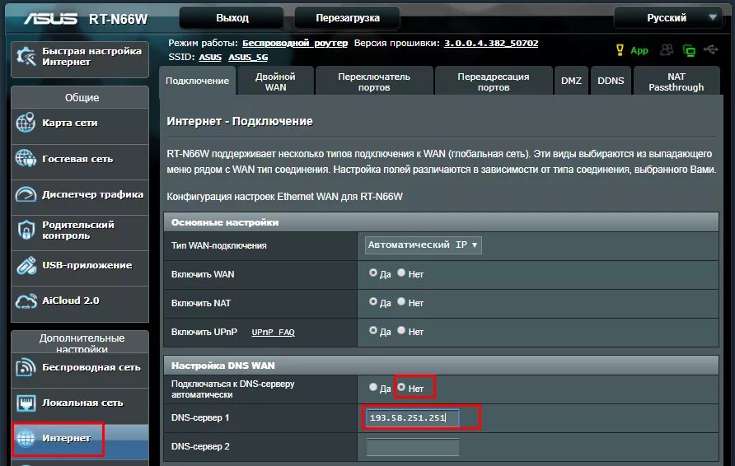
Task: Click the Настройка DNS WAN section header
Action: [x=441, y=366]
